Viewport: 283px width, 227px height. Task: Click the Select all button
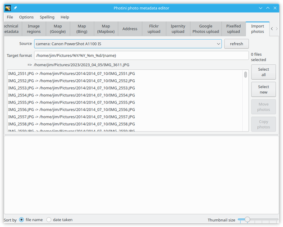point(264,72)
